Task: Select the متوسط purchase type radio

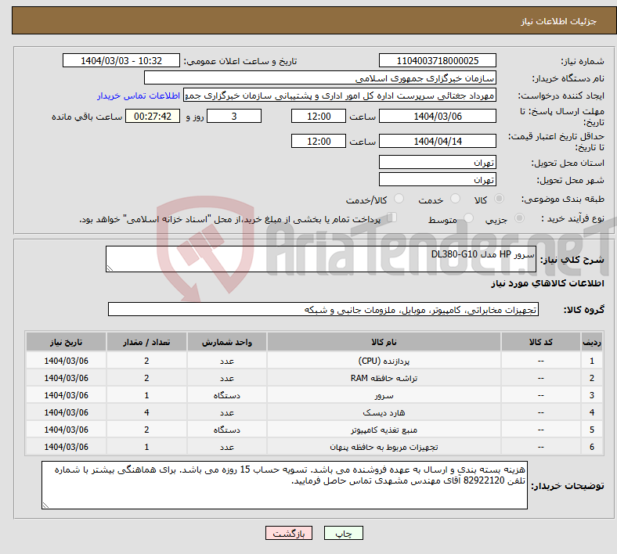Action: coord(468,218)
